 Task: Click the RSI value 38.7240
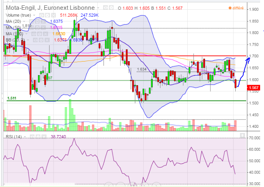click(59, 137)
